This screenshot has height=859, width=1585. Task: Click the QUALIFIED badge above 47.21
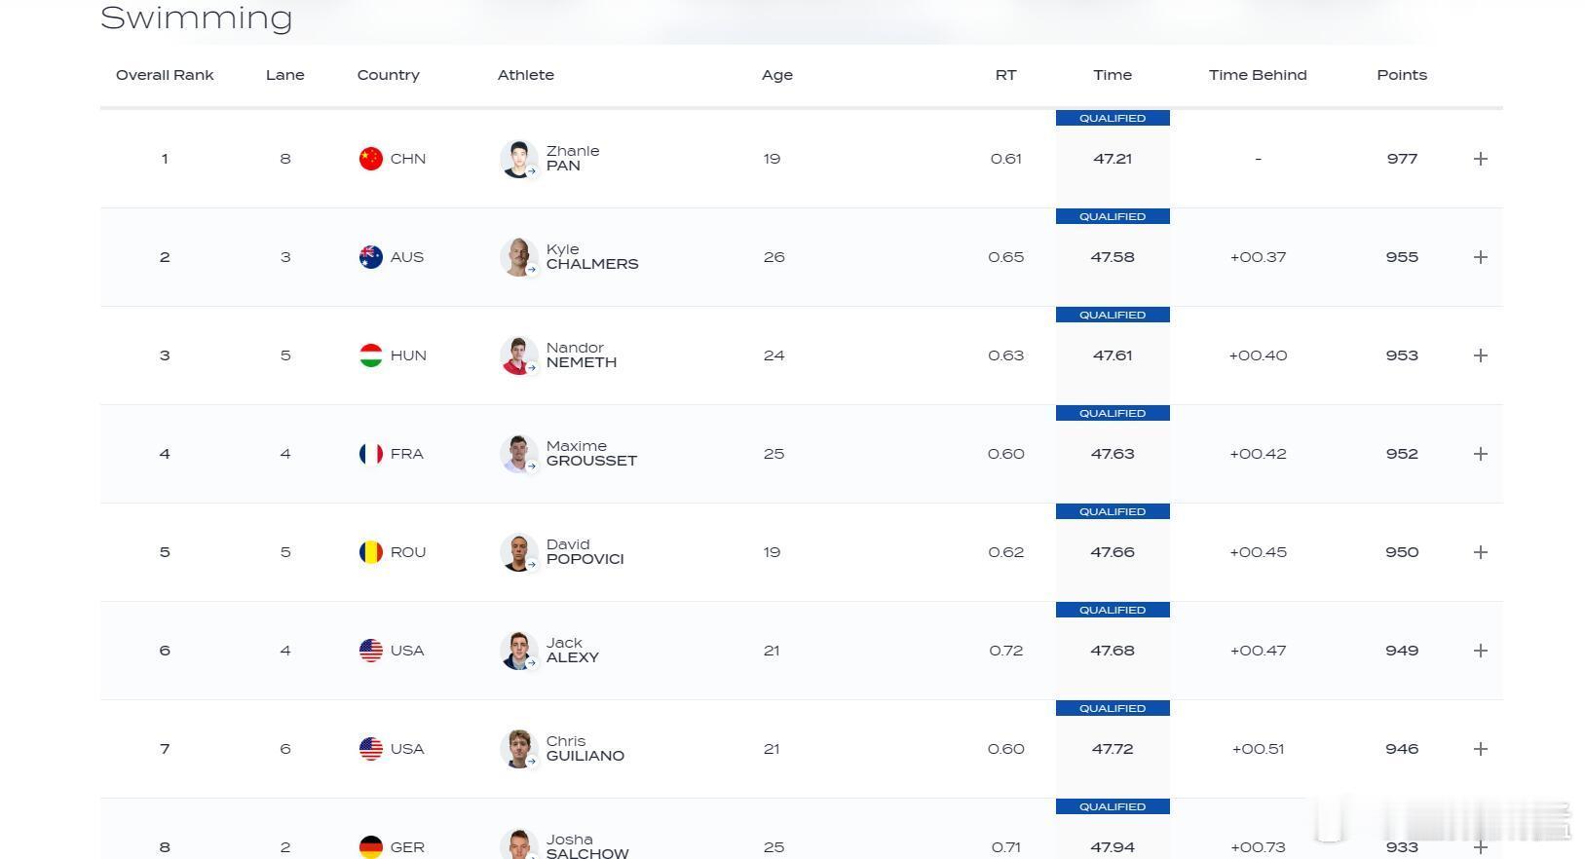pyautogui.click(x=1113, y=118)
